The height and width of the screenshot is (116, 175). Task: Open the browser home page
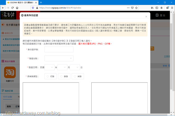pos(17,8)
